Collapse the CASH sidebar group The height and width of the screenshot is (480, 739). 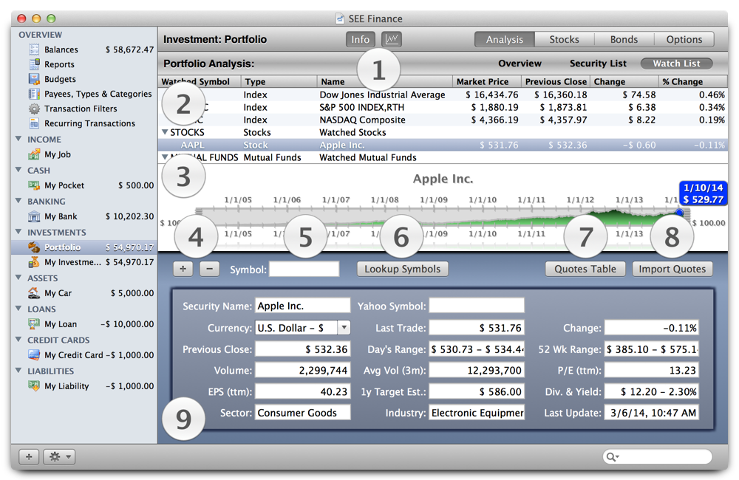point(18,170)
